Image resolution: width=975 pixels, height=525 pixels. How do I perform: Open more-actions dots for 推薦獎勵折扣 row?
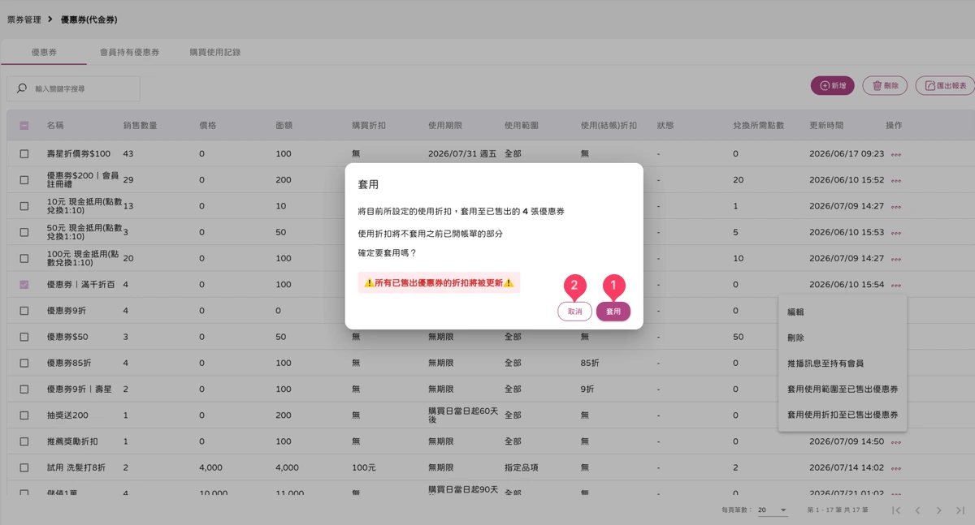pos(895,442)
